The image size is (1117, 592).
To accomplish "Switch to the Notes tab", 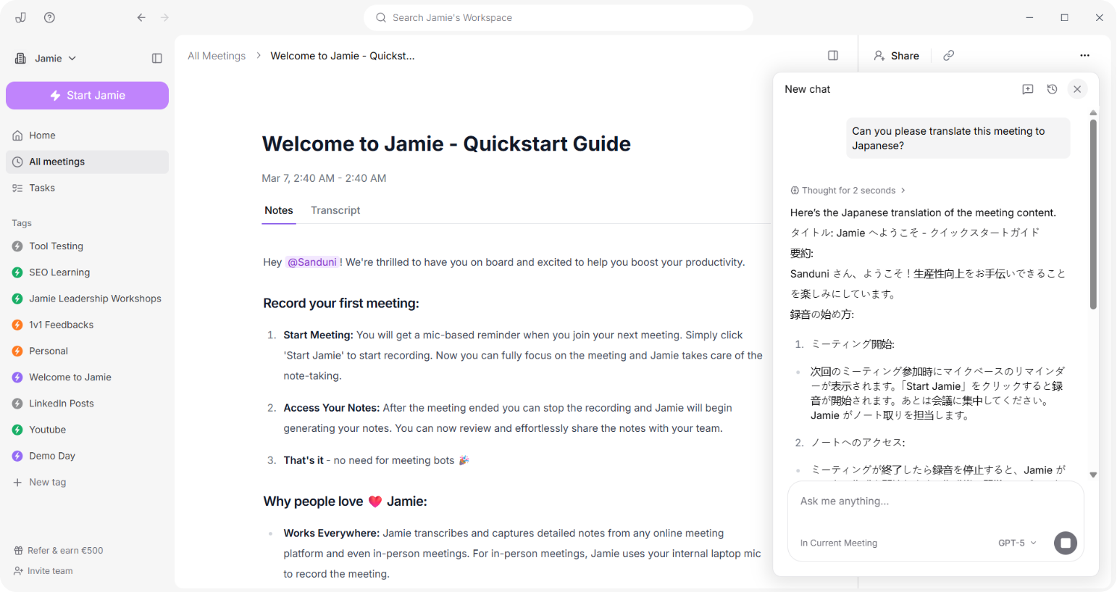I will tap(279, 210).
